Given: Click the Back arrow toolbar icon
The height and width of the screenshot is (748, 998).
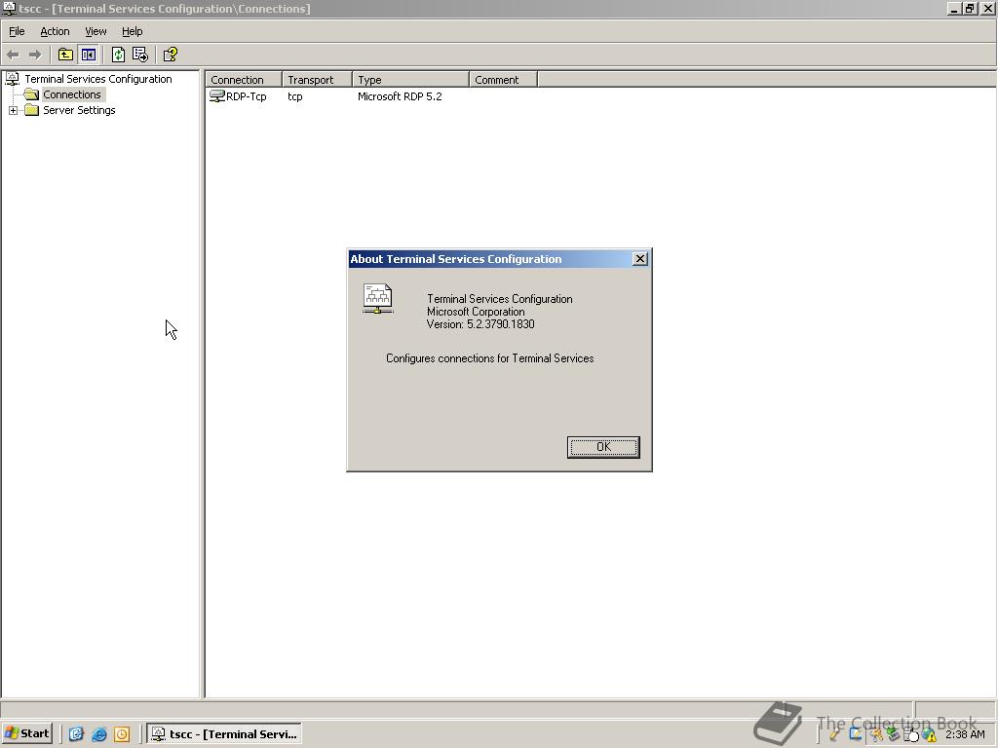Looking at the screenshot, I should [x=13, y=55].
